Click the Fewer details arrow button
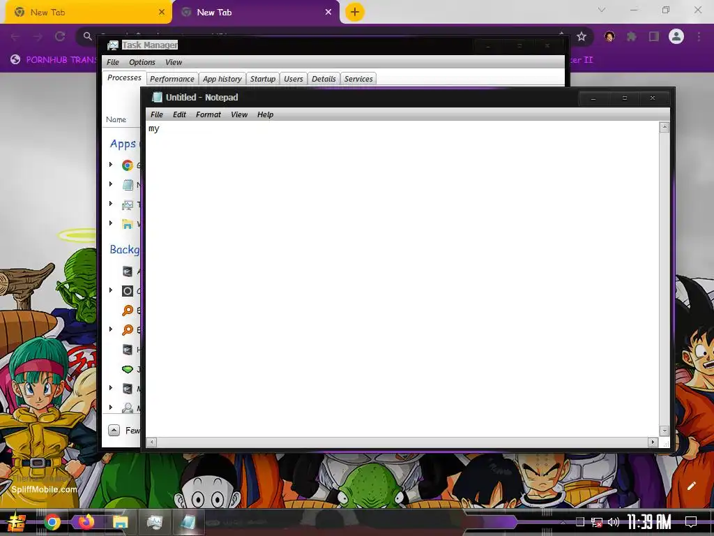714x536 pixels. coord(114,430)
